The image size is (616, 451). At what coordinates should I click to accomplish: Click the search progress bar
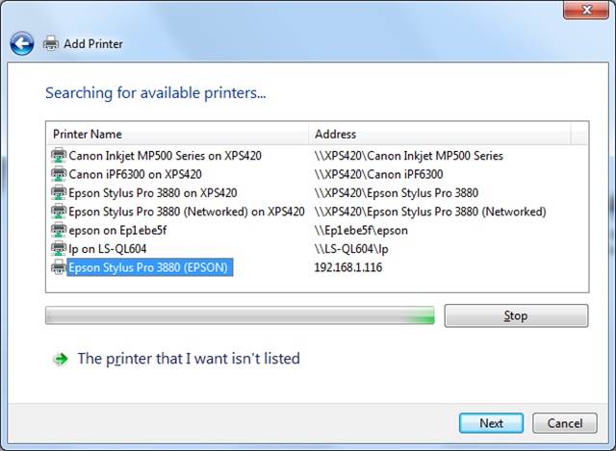pos(240,315)
